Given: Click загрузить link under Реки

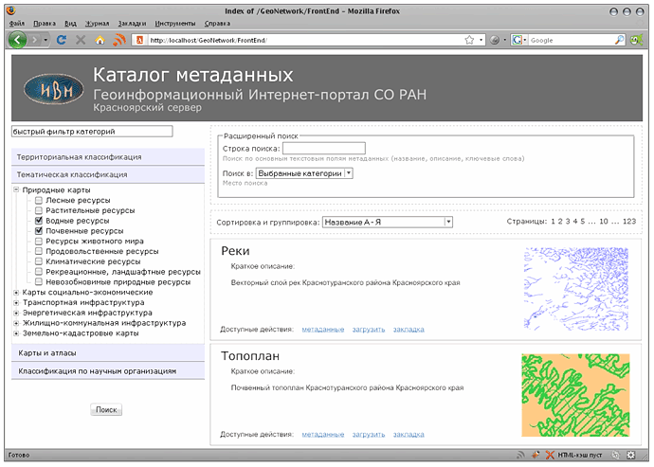Looking at the screenshot, I should click(x=368, y=329).
